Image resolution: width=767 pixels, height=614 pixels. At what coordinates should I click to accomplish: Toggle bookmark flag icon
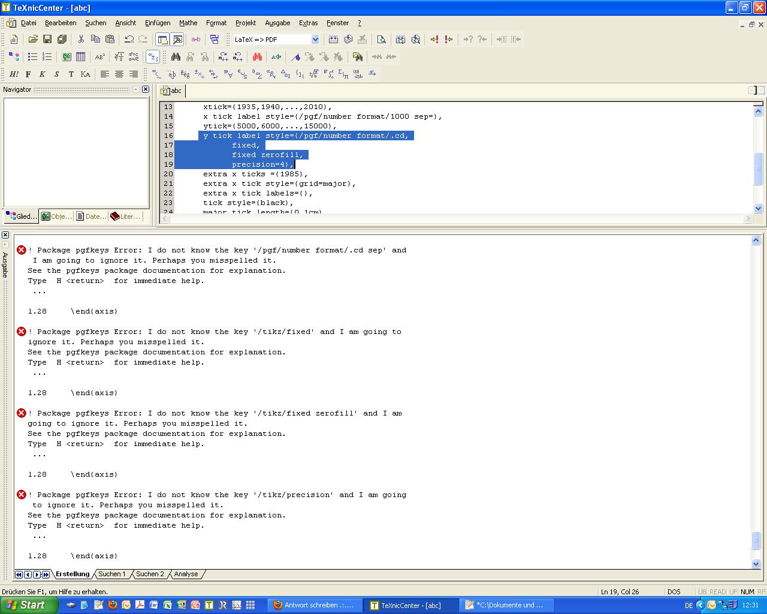point(295,57)
